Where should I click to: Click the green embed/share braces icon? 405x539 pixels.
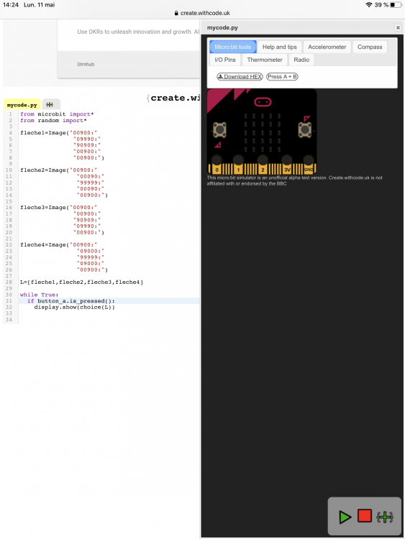click(x=385, y=517)
